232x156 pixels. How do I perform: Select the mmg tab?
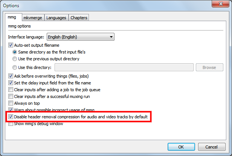[12, 17]
